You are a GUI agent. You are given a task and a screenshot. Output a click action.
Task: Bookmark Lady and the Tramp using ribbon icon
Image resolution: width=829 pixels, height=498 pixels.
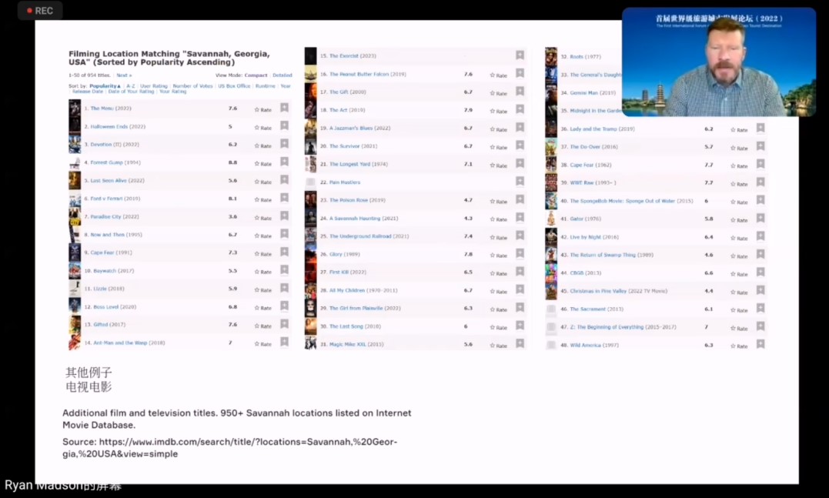pyautogui.click(x=760, y=129)
